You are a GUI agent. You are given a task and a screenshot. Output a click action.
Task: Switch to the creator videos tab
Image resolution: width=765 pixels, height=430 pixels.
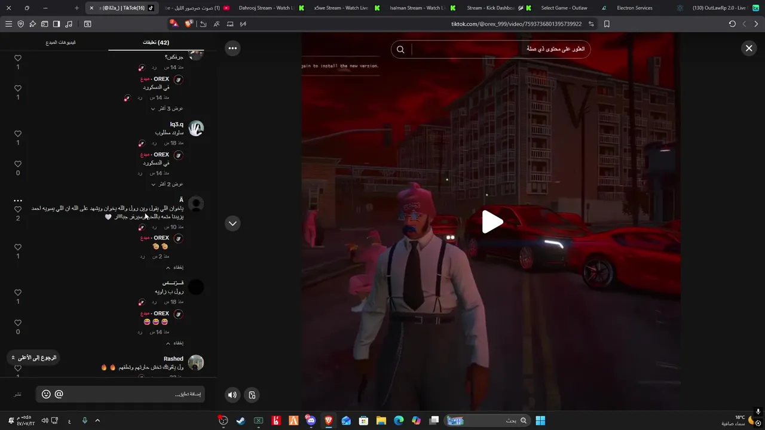pyautogui.click(x=60, y=42)
